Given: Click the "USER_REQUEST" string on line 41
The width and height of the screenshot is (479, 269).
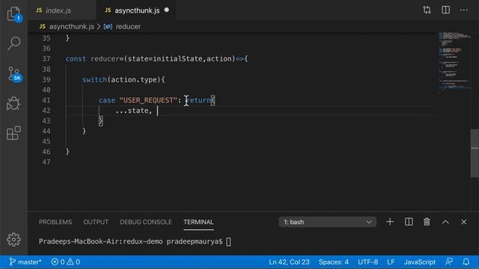Looking at the screenshot, I should tap(148, 100).
